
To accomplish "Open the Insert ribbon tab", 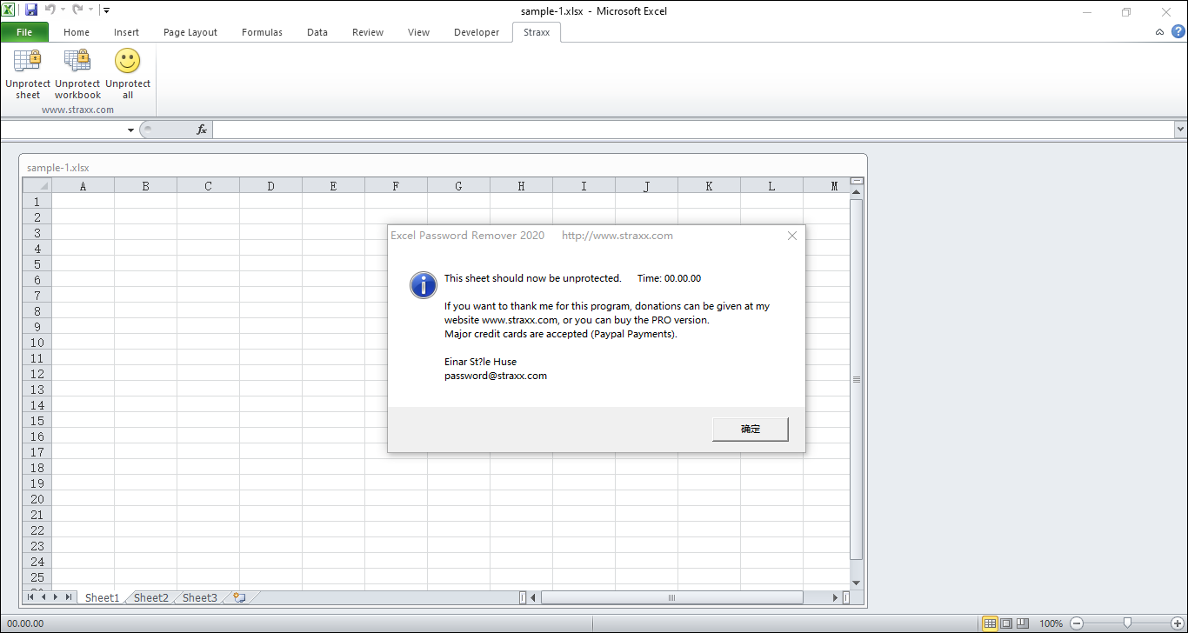I will 126,32.
